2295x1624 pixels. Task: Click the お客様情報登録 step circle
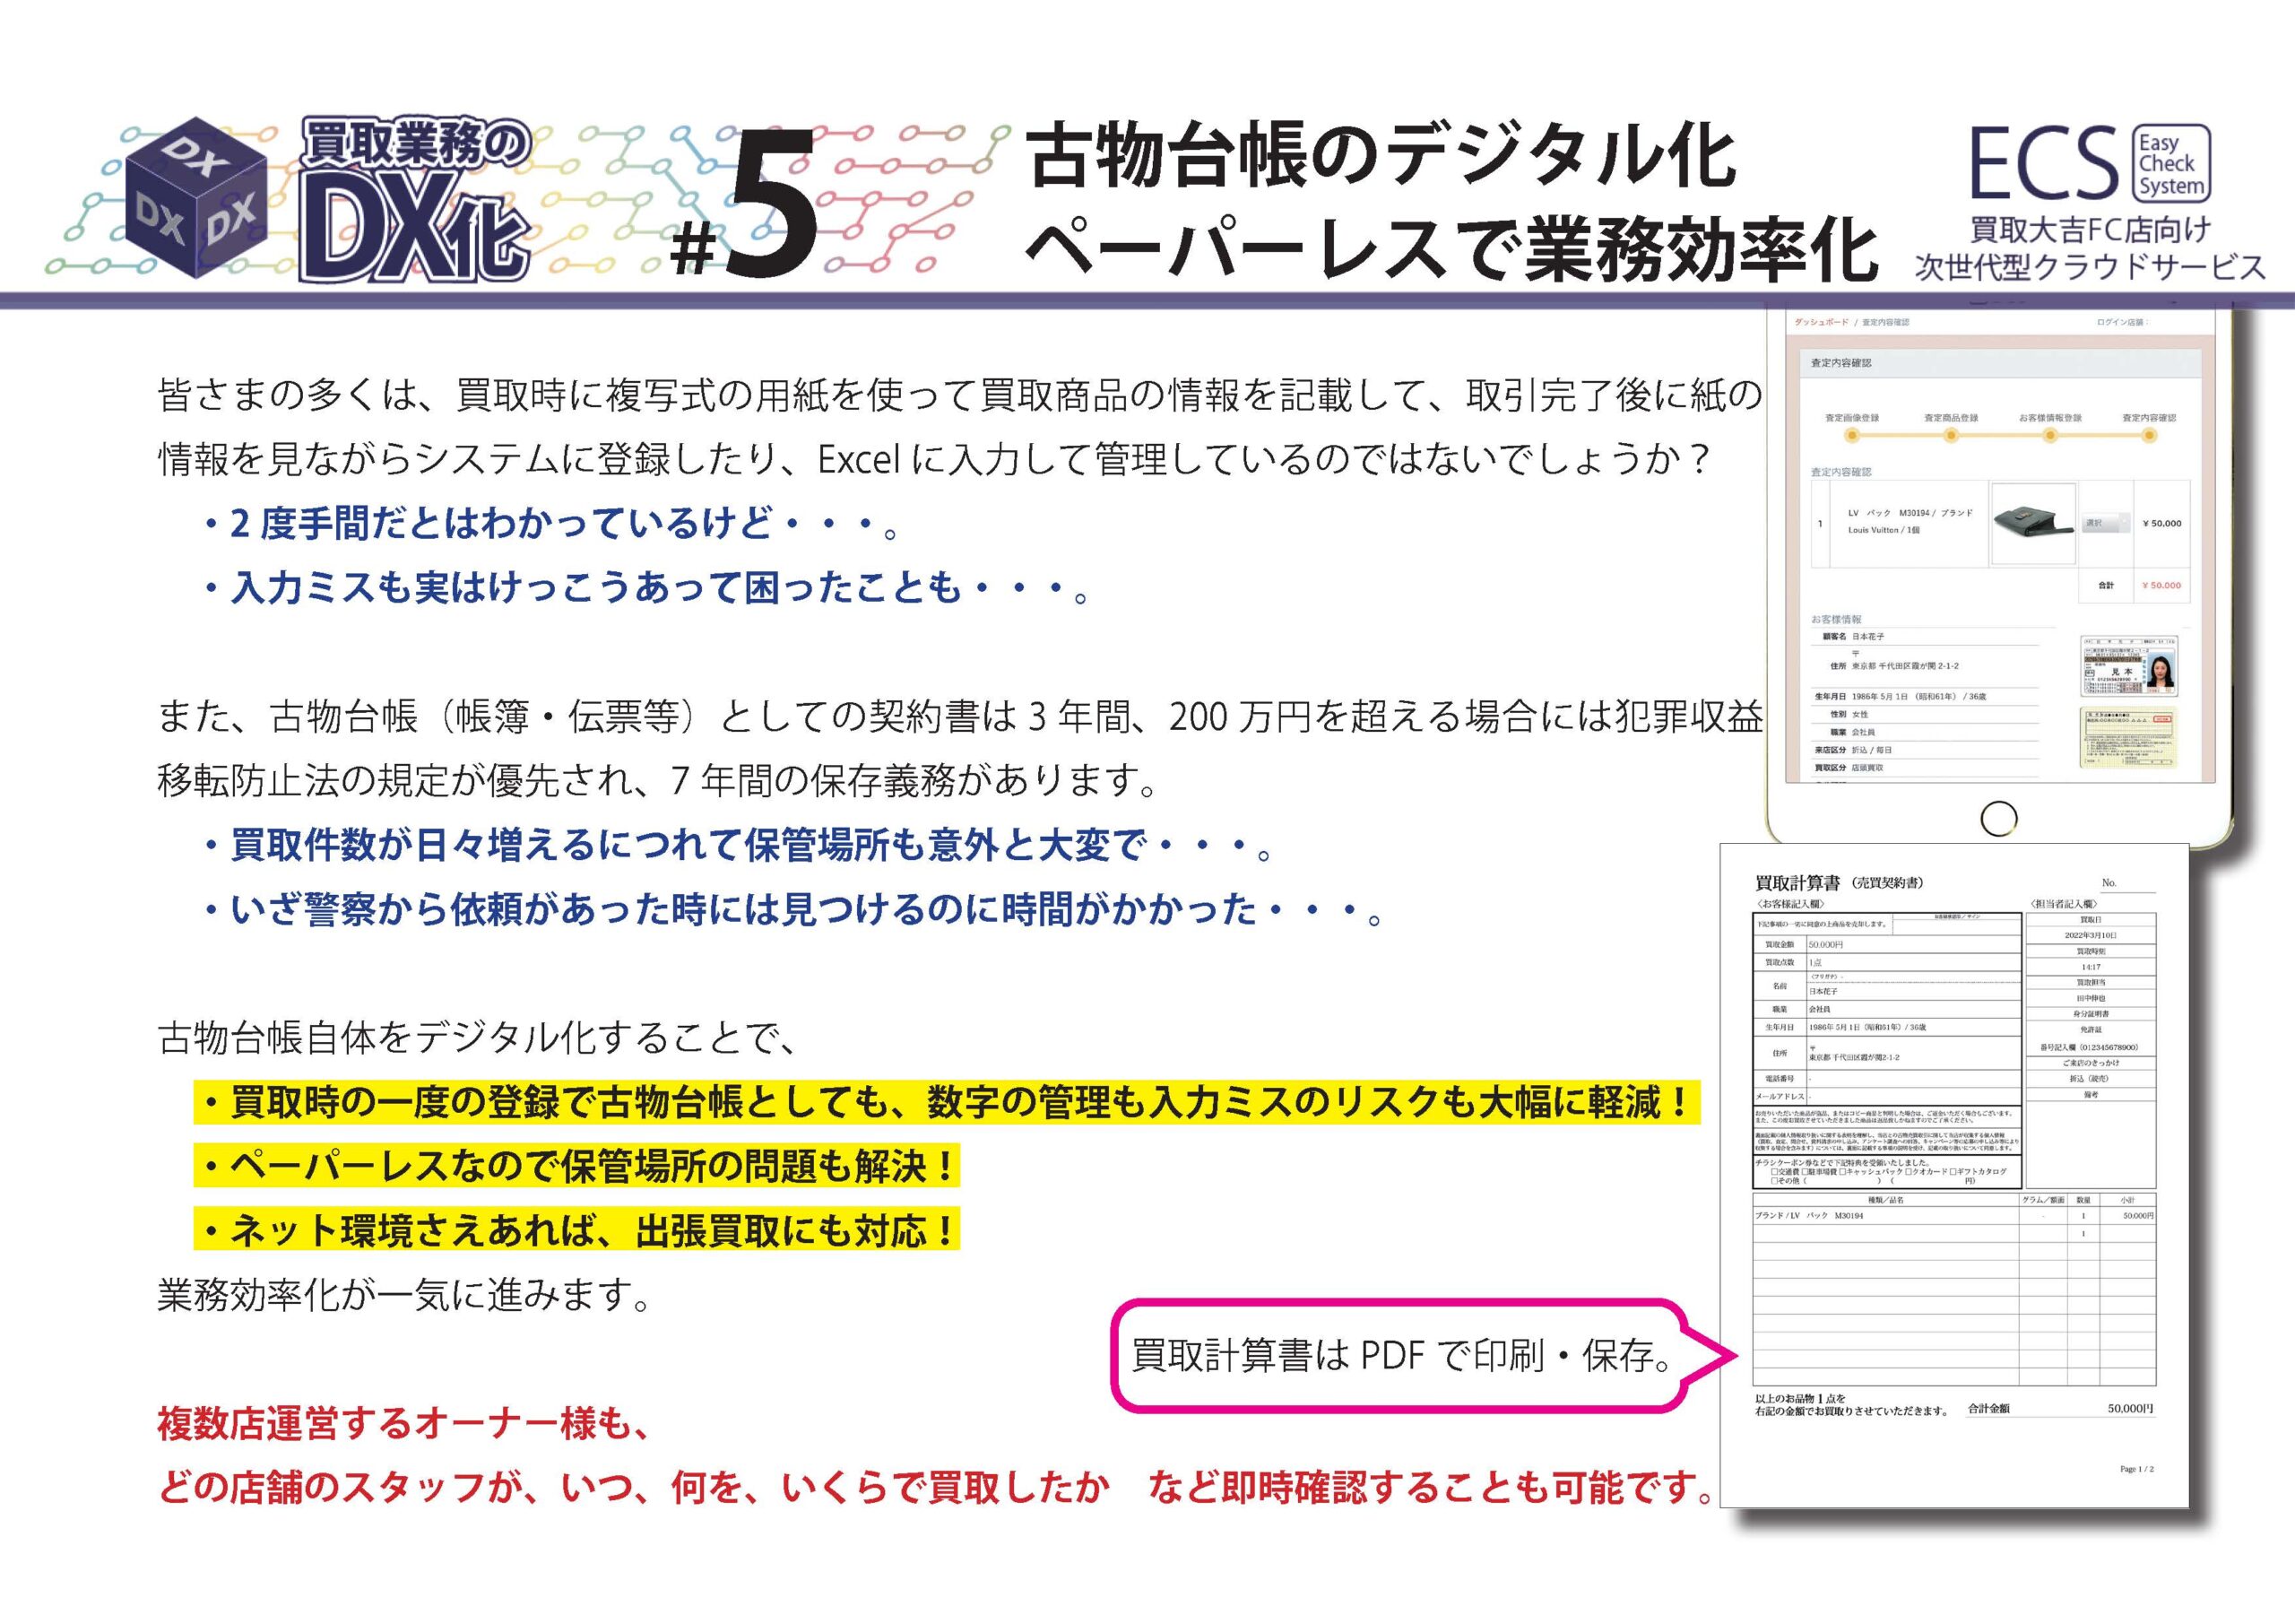click(2049, 435)
